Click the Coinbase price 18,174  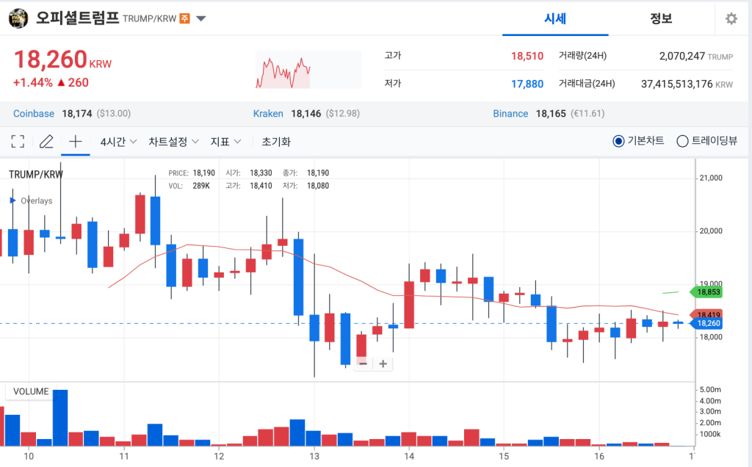click(x=76, y=114)
